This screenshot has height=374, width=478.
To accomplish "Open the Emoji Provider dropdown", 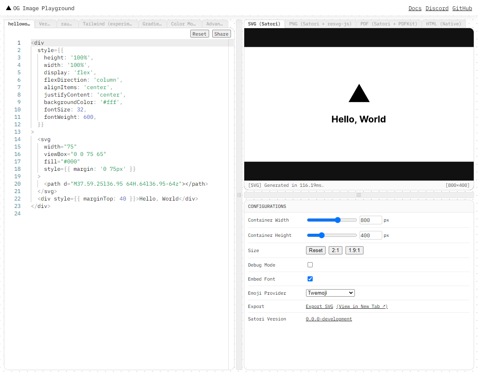I will click(x=330, y=293).
